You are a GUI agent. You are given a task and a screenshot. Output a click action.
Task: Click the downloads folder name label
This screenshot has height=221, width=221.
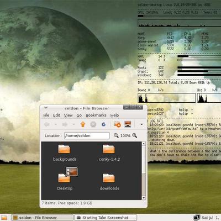coord(109,188)
